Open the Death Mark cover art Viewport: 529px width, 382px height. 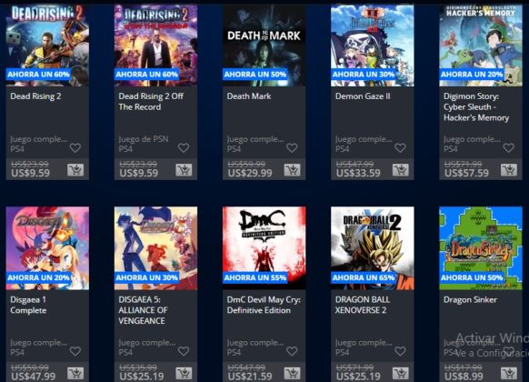click(264, 45)
